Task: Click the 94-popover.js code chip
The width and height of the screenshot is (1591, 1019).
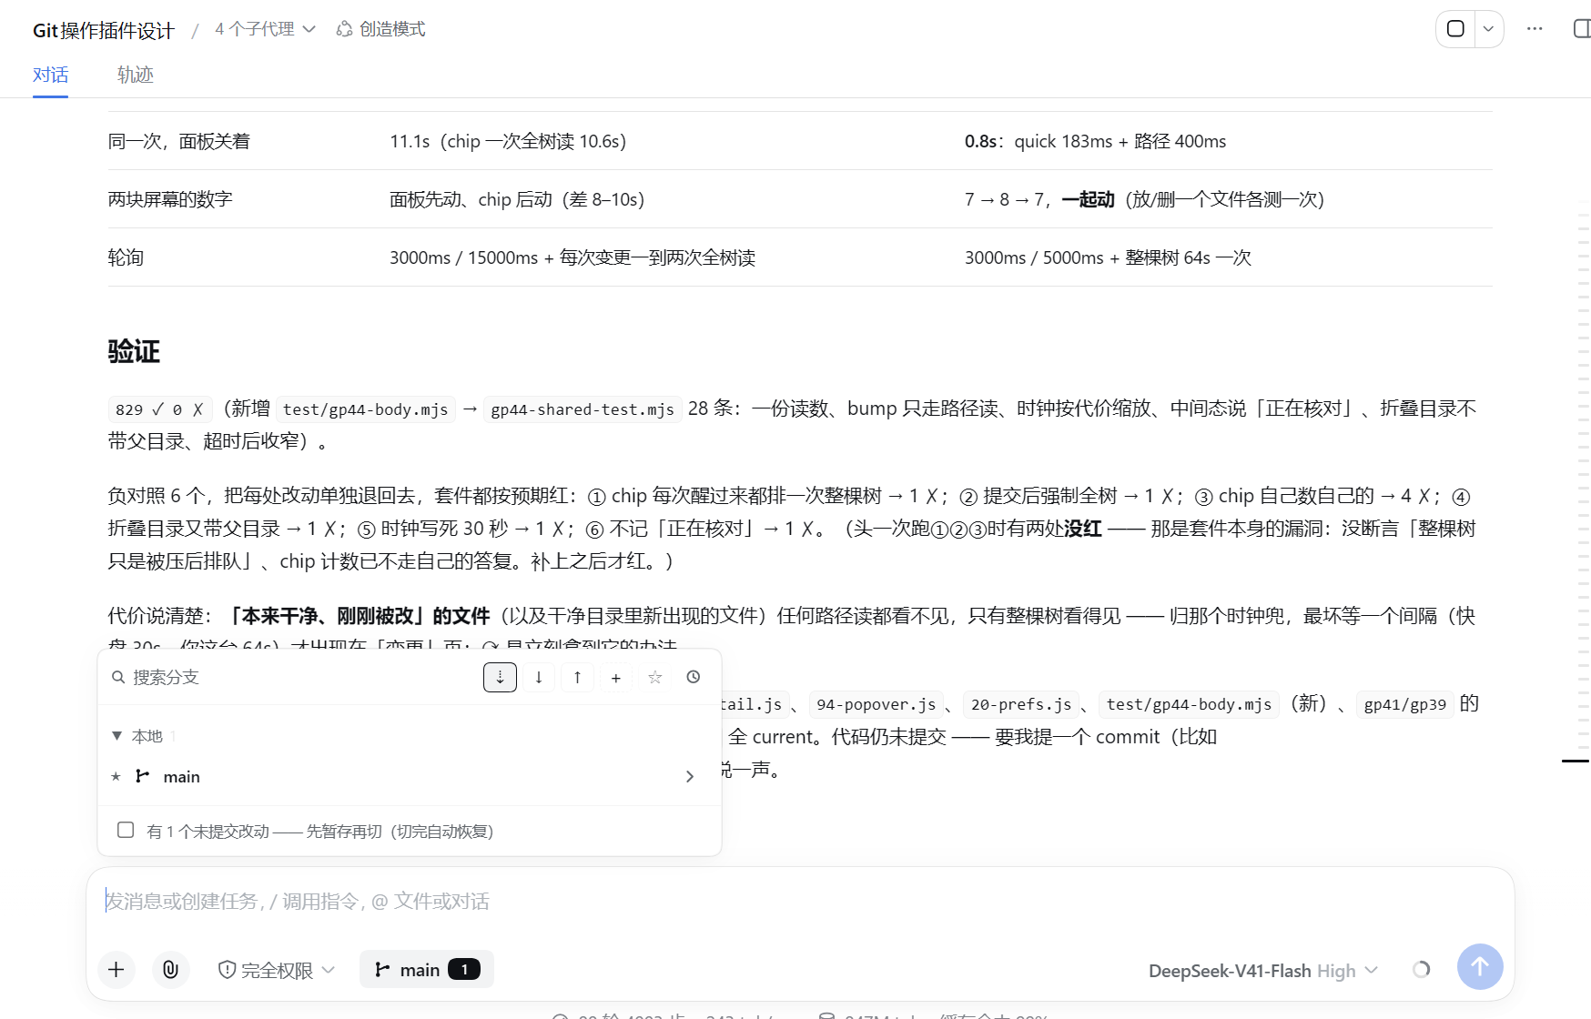Action: (876, 704)
